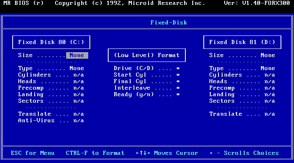Viewport: 294px width, 163px height.
Task: Click the Interleave format field
Action: 147,88
